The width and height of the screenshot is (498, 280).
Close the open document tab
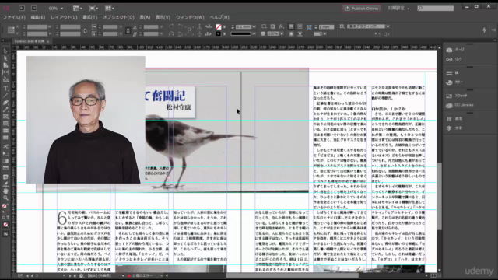[48, 41]
